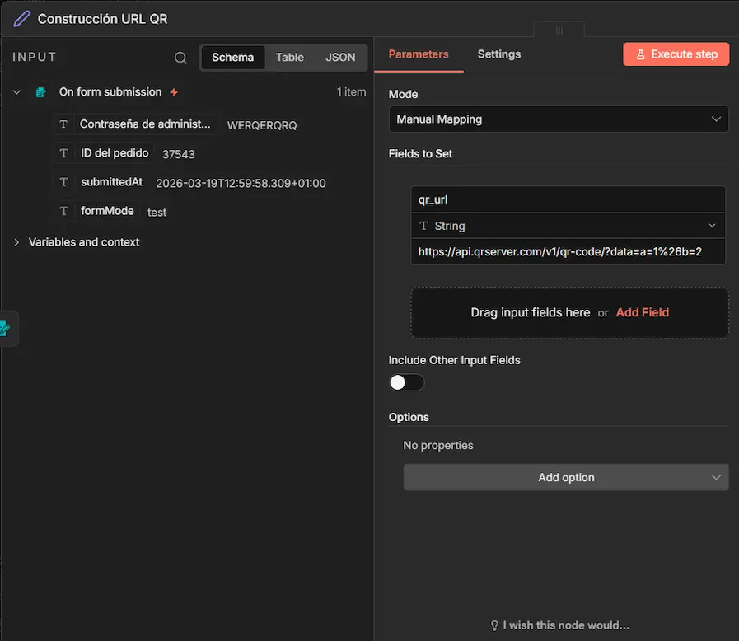Switch input view to JSON
The width and height of the screenshot is (739, 641).
[x=340, y=58]
